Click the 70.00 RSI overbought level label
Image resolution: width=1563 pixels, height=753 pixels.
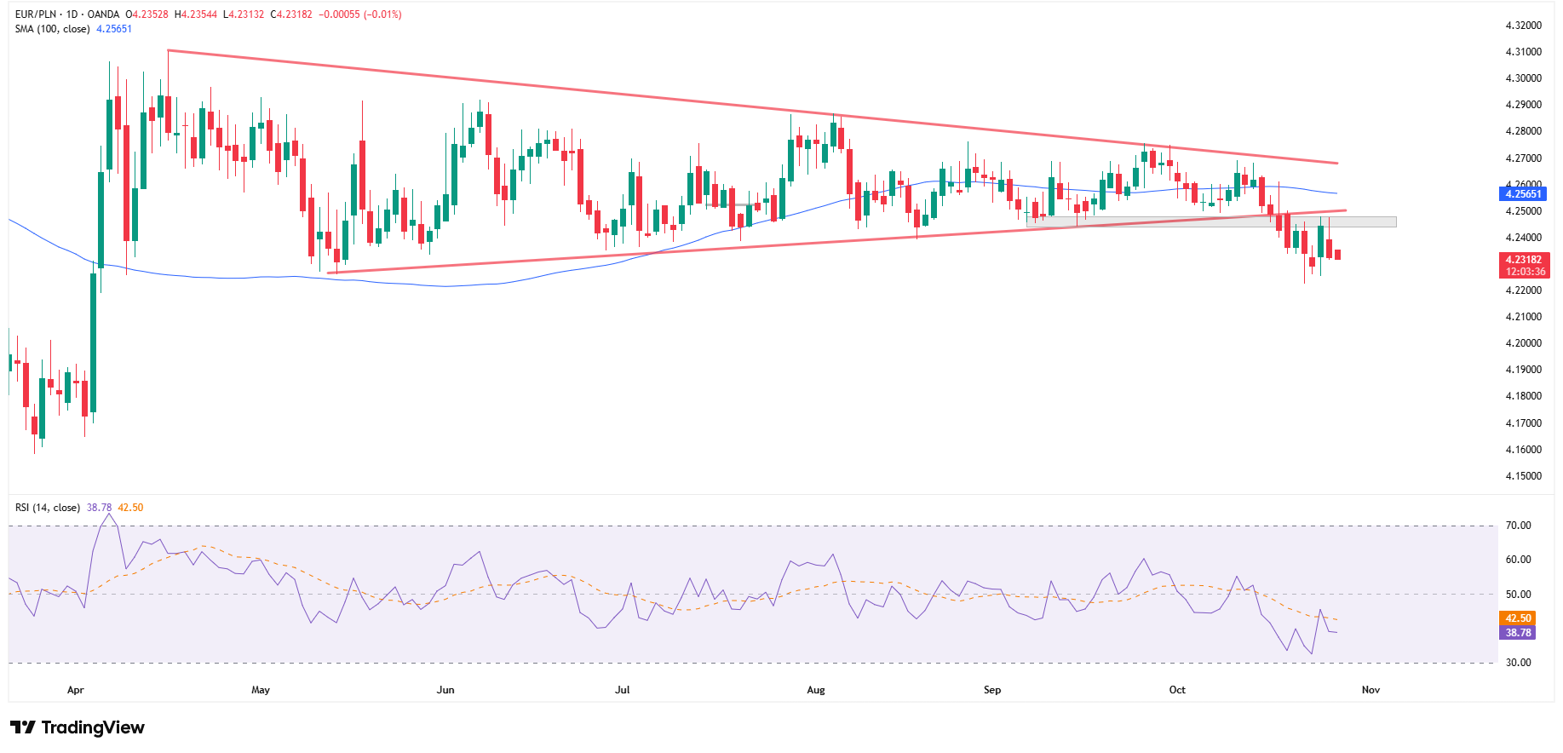pyautogui.click(x=1518, y=526)
